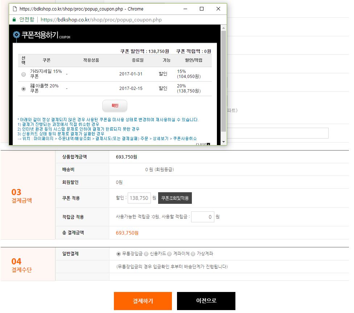The height and width of the screenshot is (313, 354).
Task: Click the page document icon in popup title bar
Action: pos(15,9)
